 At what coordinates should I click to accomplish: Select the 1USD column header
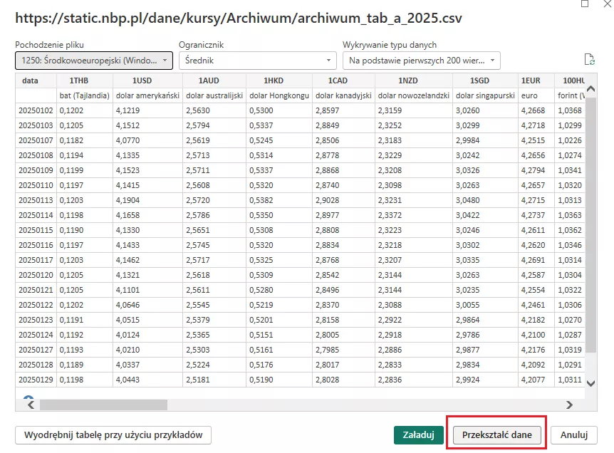point(147,80)
